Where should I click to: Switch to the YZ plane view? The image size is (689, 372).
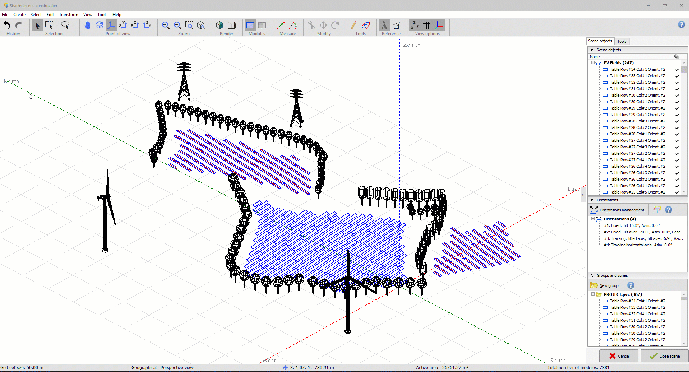147,25
